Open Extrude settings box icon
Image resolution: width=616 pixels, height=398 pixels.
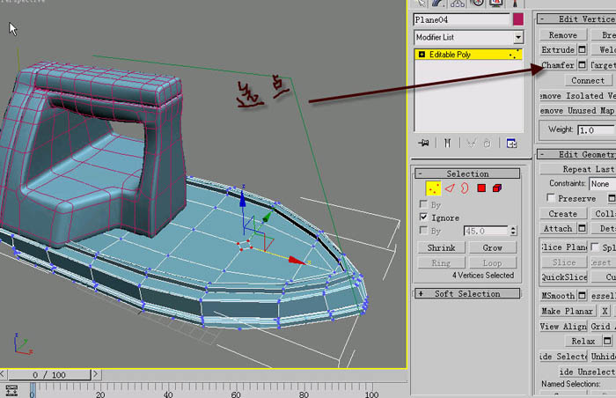(583, 49)
